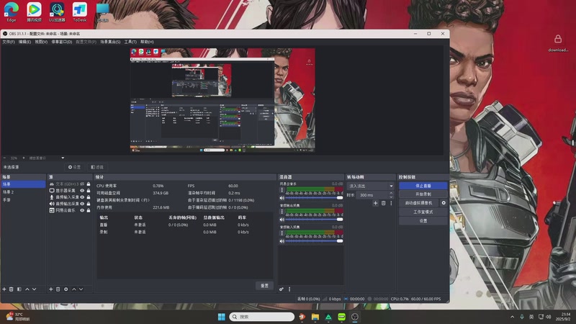
Task: Open source properties gear icon
Action: tap(66, 289)
